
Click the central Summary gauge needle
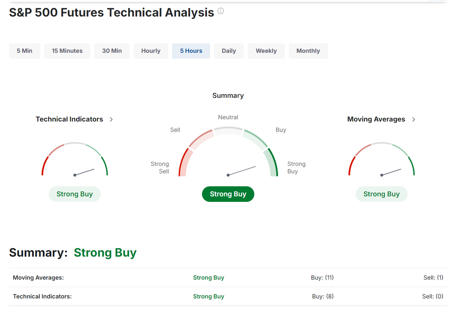[242, 171]
